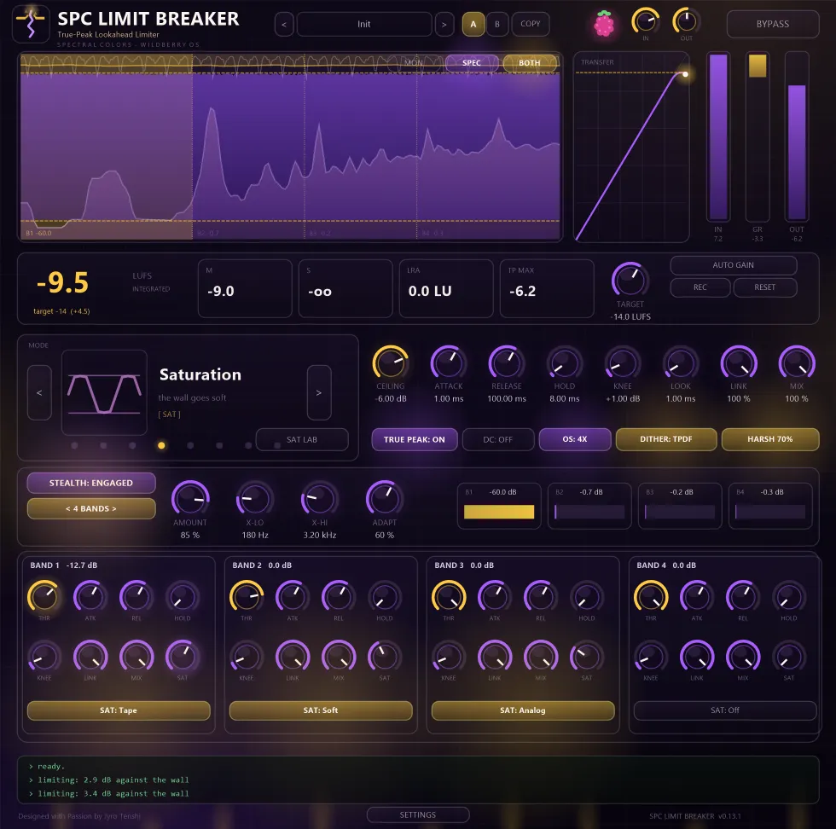Go to previous preset arrow

click(x=283, y=24)
